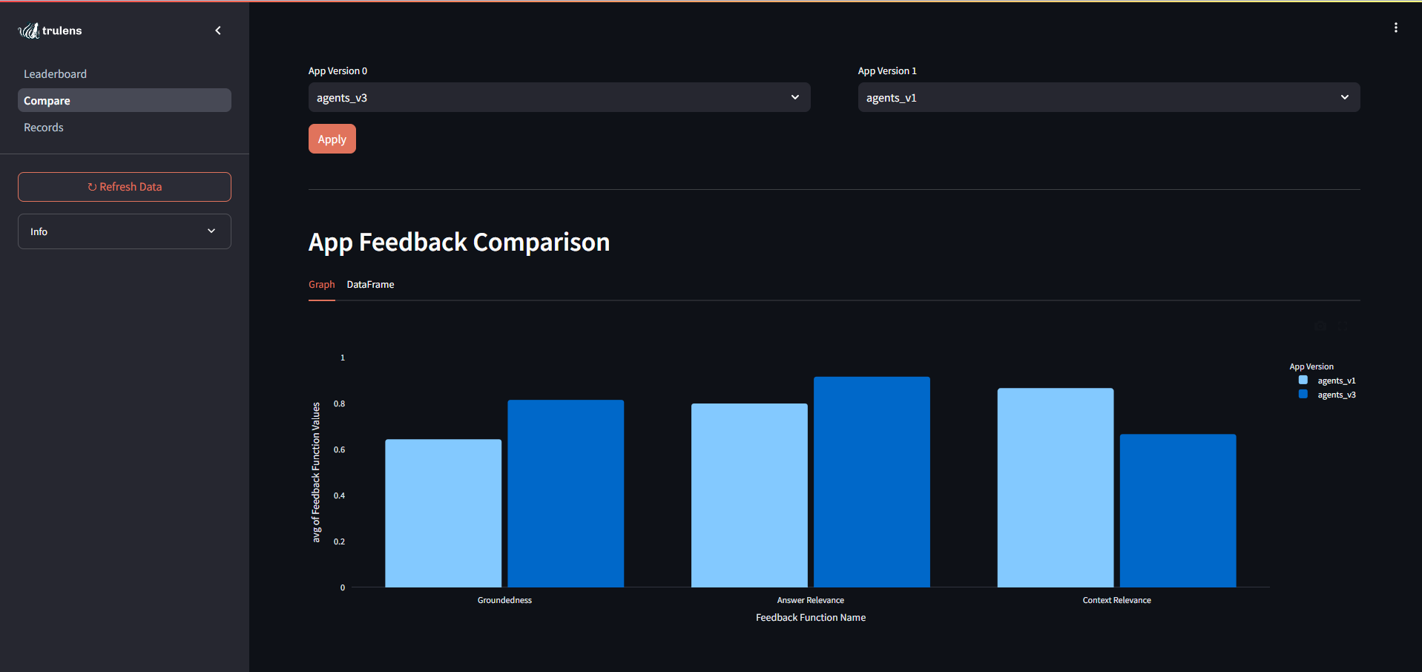The height and width of the screenshot is (672, 1422).
Task: Go to the Records page
Action: 125,128
